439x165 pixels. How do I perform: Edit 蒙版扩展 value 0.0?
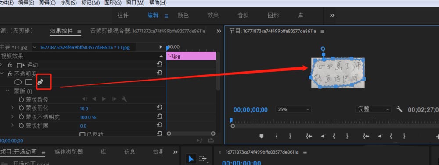point(83,126)
